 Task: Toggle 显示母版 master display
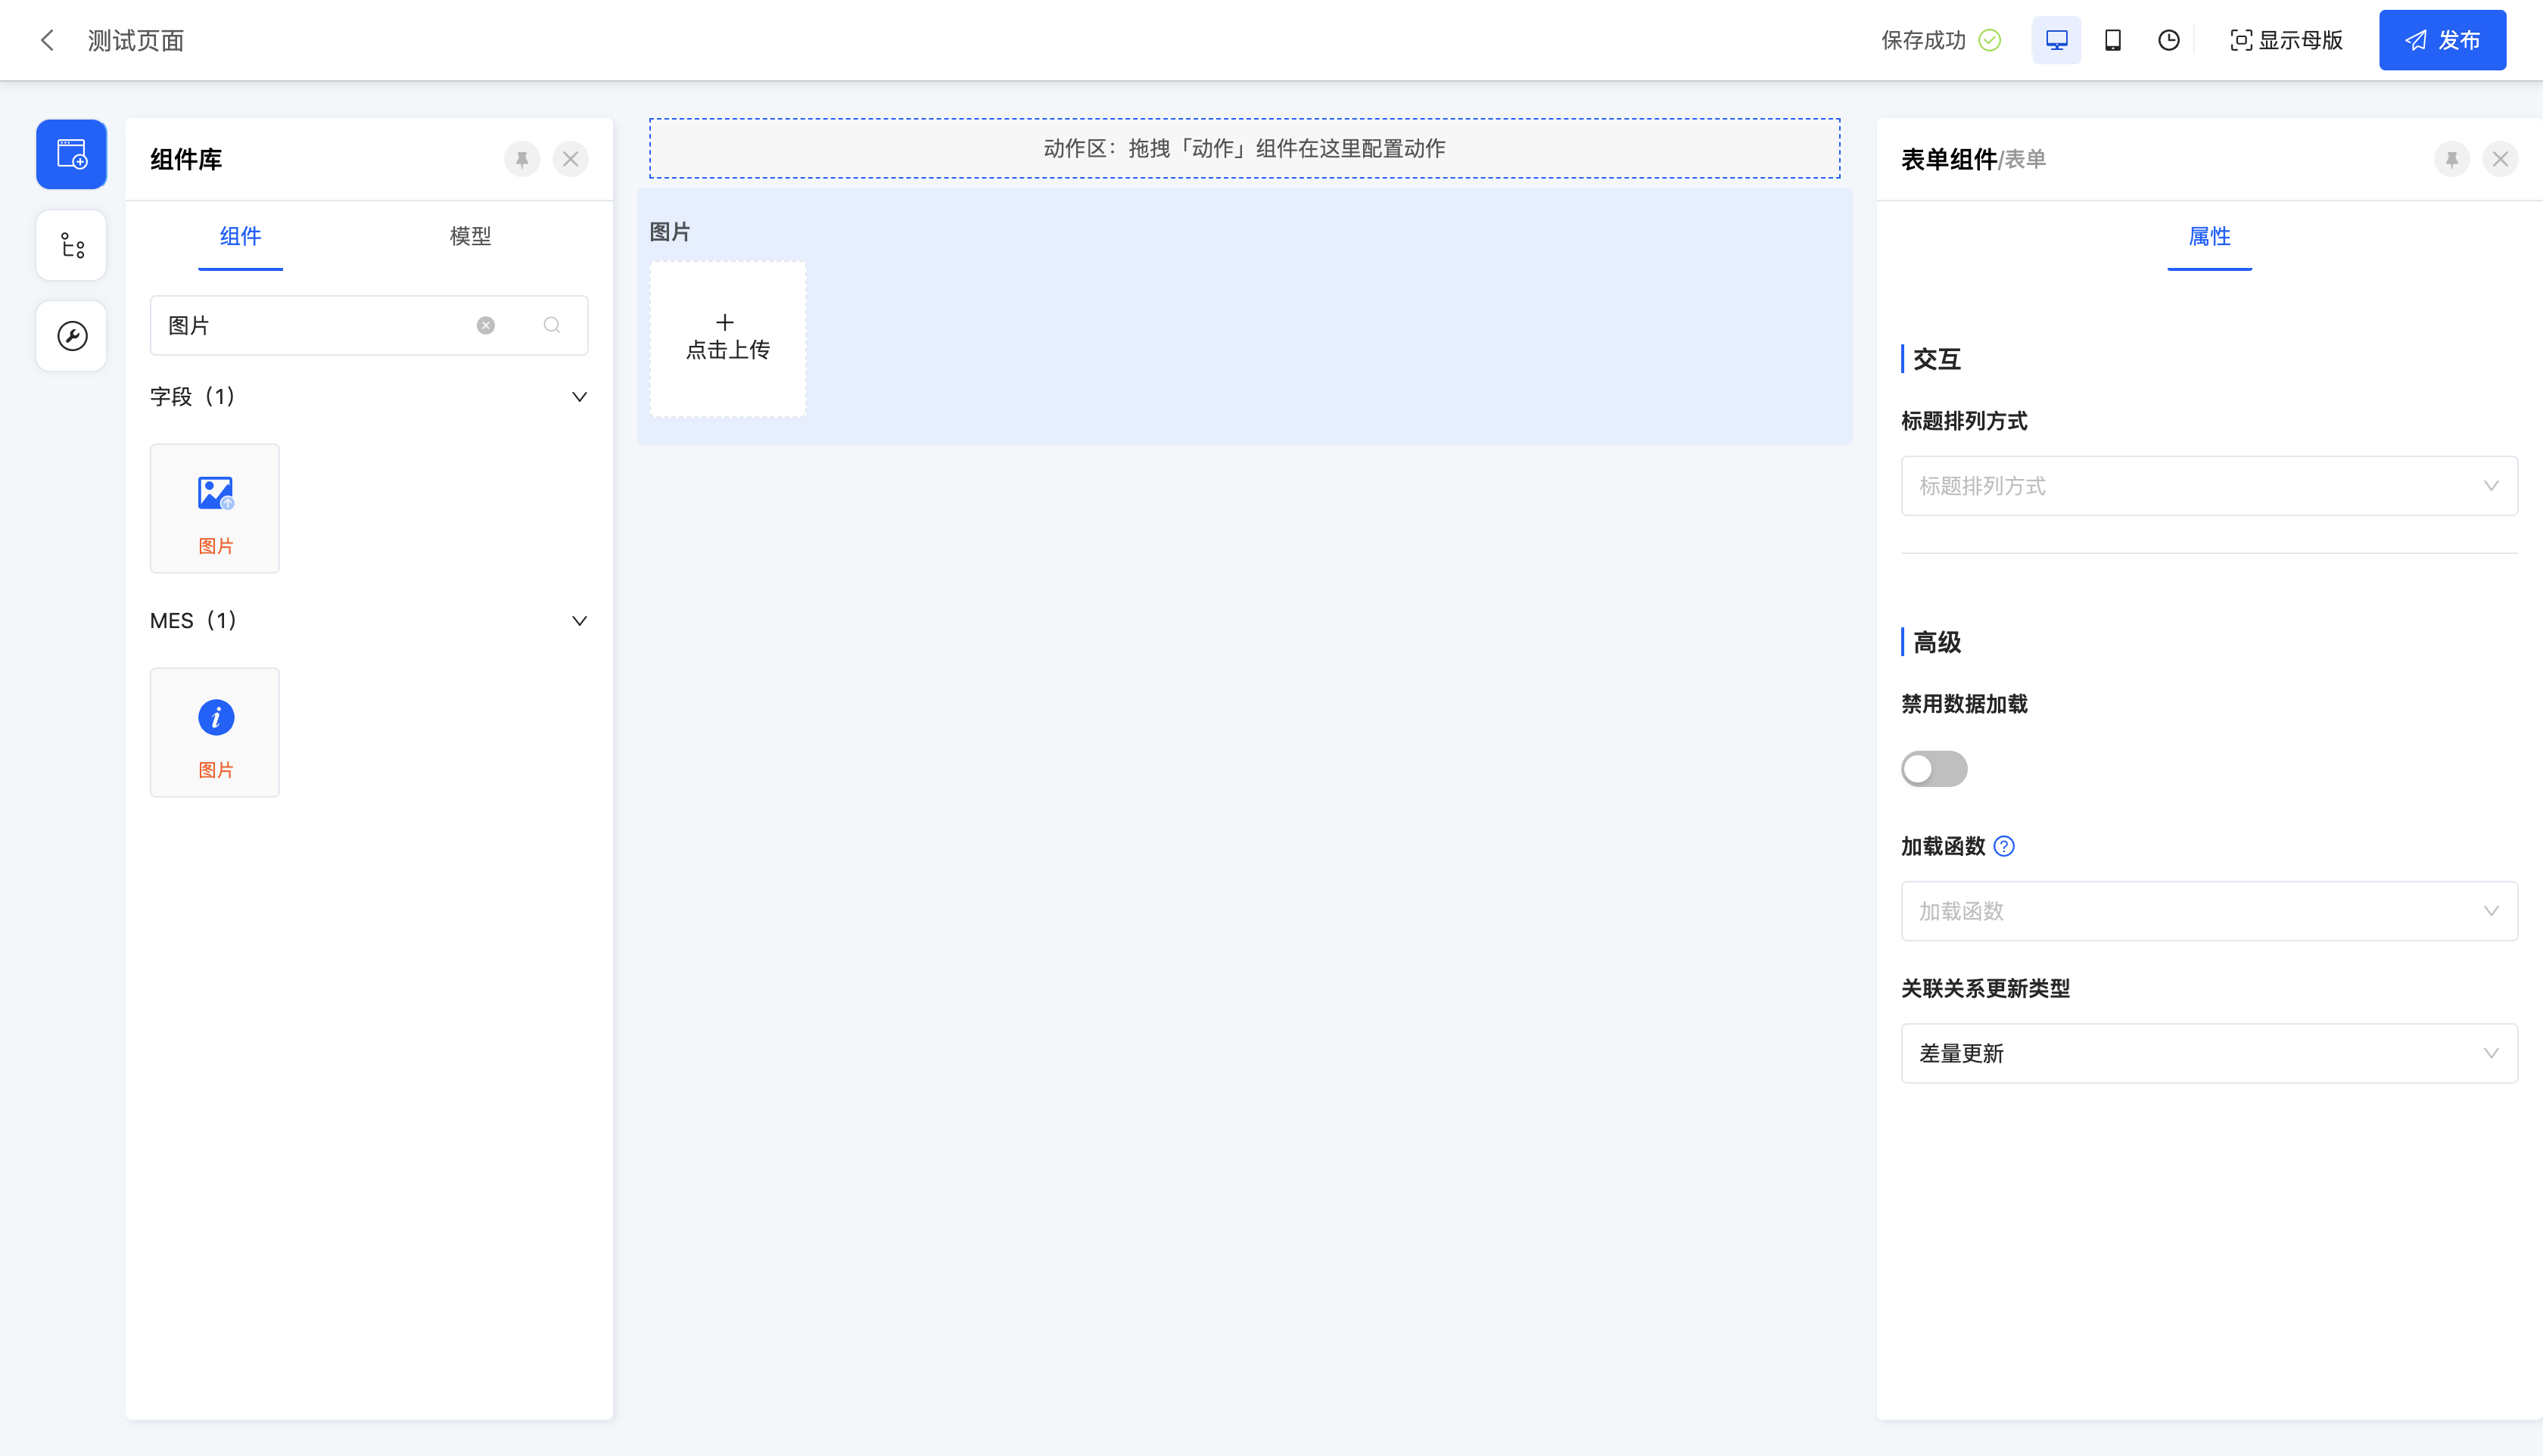tap(2286, 40)
